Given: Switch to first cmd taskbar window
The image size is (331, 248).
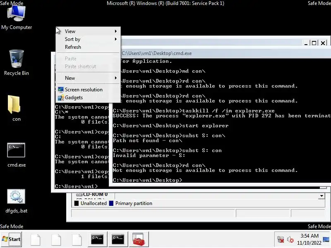Looking at the screenshot, I should coord(97,239).
